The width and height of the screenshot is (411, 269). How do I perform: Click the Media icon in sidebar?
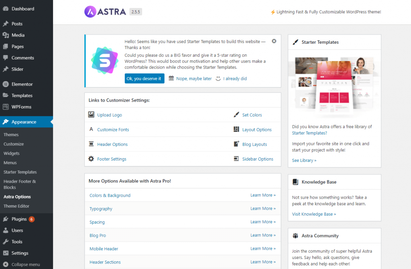[6, 35]
